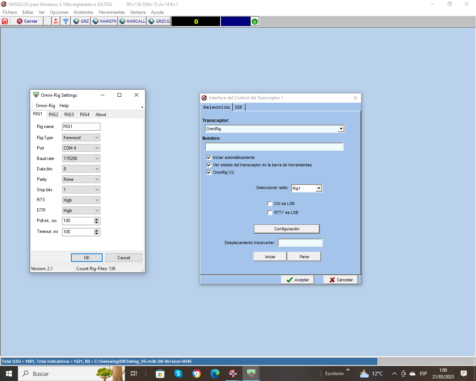Open the Windows Start menu

coord(9,374)
